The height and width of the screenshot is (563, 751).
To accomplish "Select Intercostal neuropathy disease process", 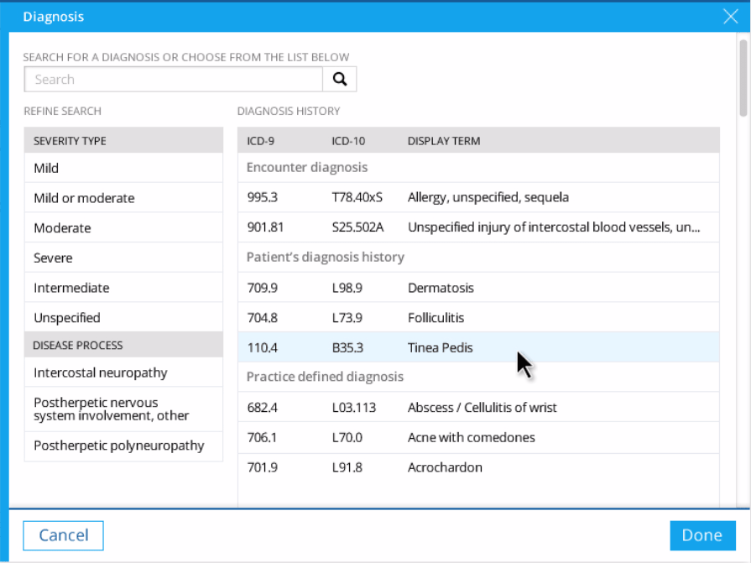I will [123, 373].
